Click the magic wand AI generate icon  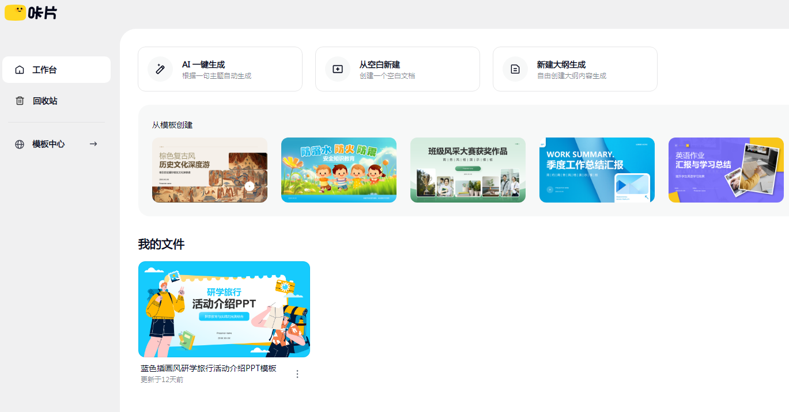160,69
